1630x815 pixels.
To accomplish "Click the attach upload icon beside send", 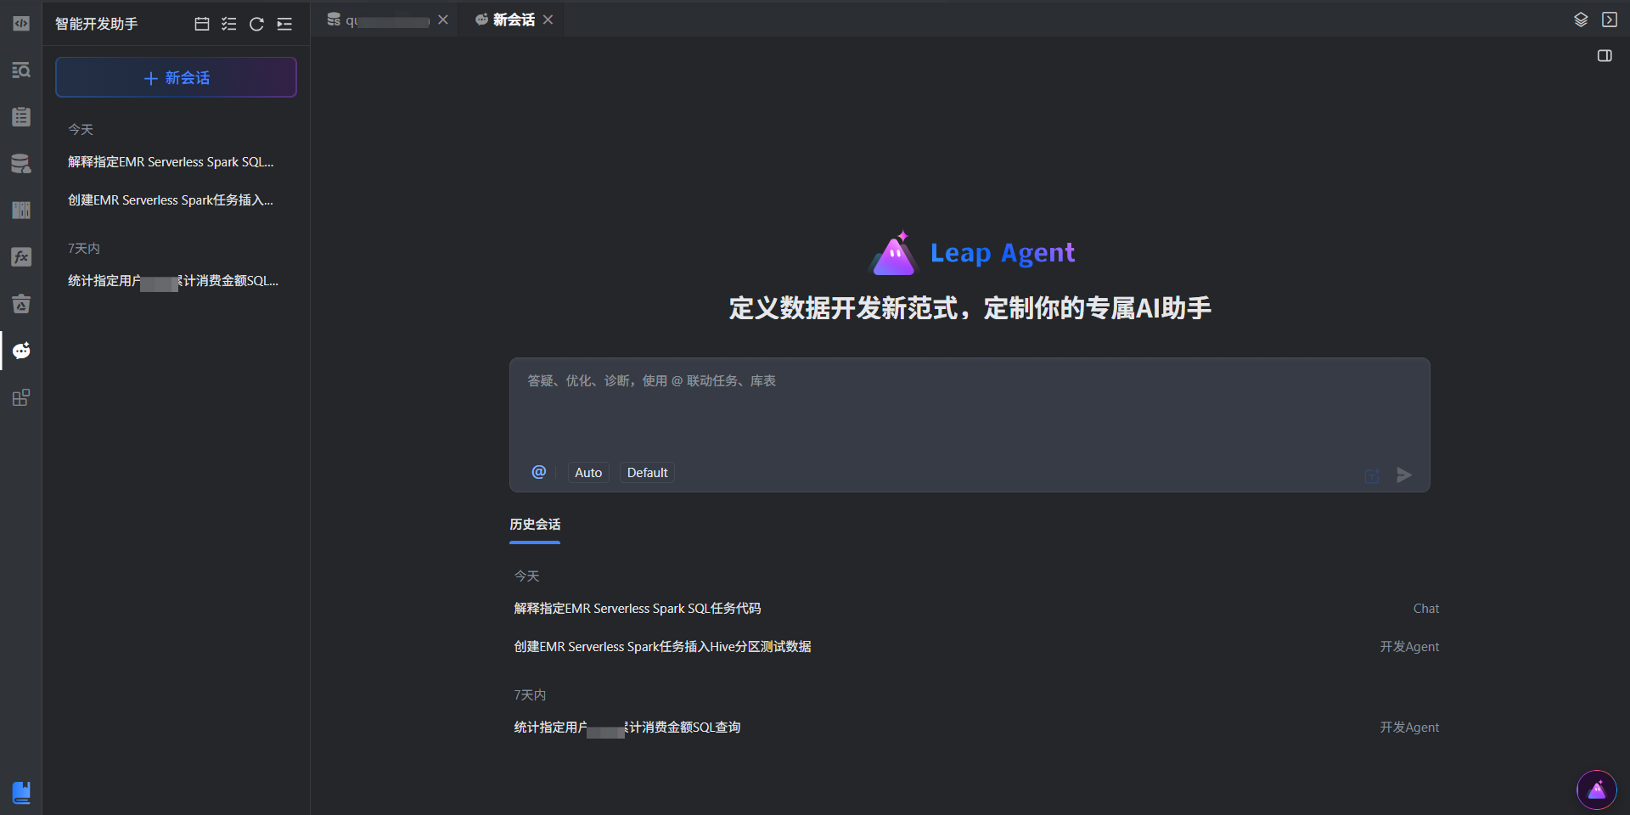I will pyautogui.click(x=1372, y=475).
